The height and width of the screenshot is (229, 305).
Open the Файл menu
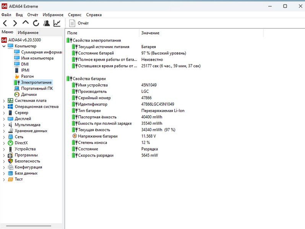[x=6, y=15]
